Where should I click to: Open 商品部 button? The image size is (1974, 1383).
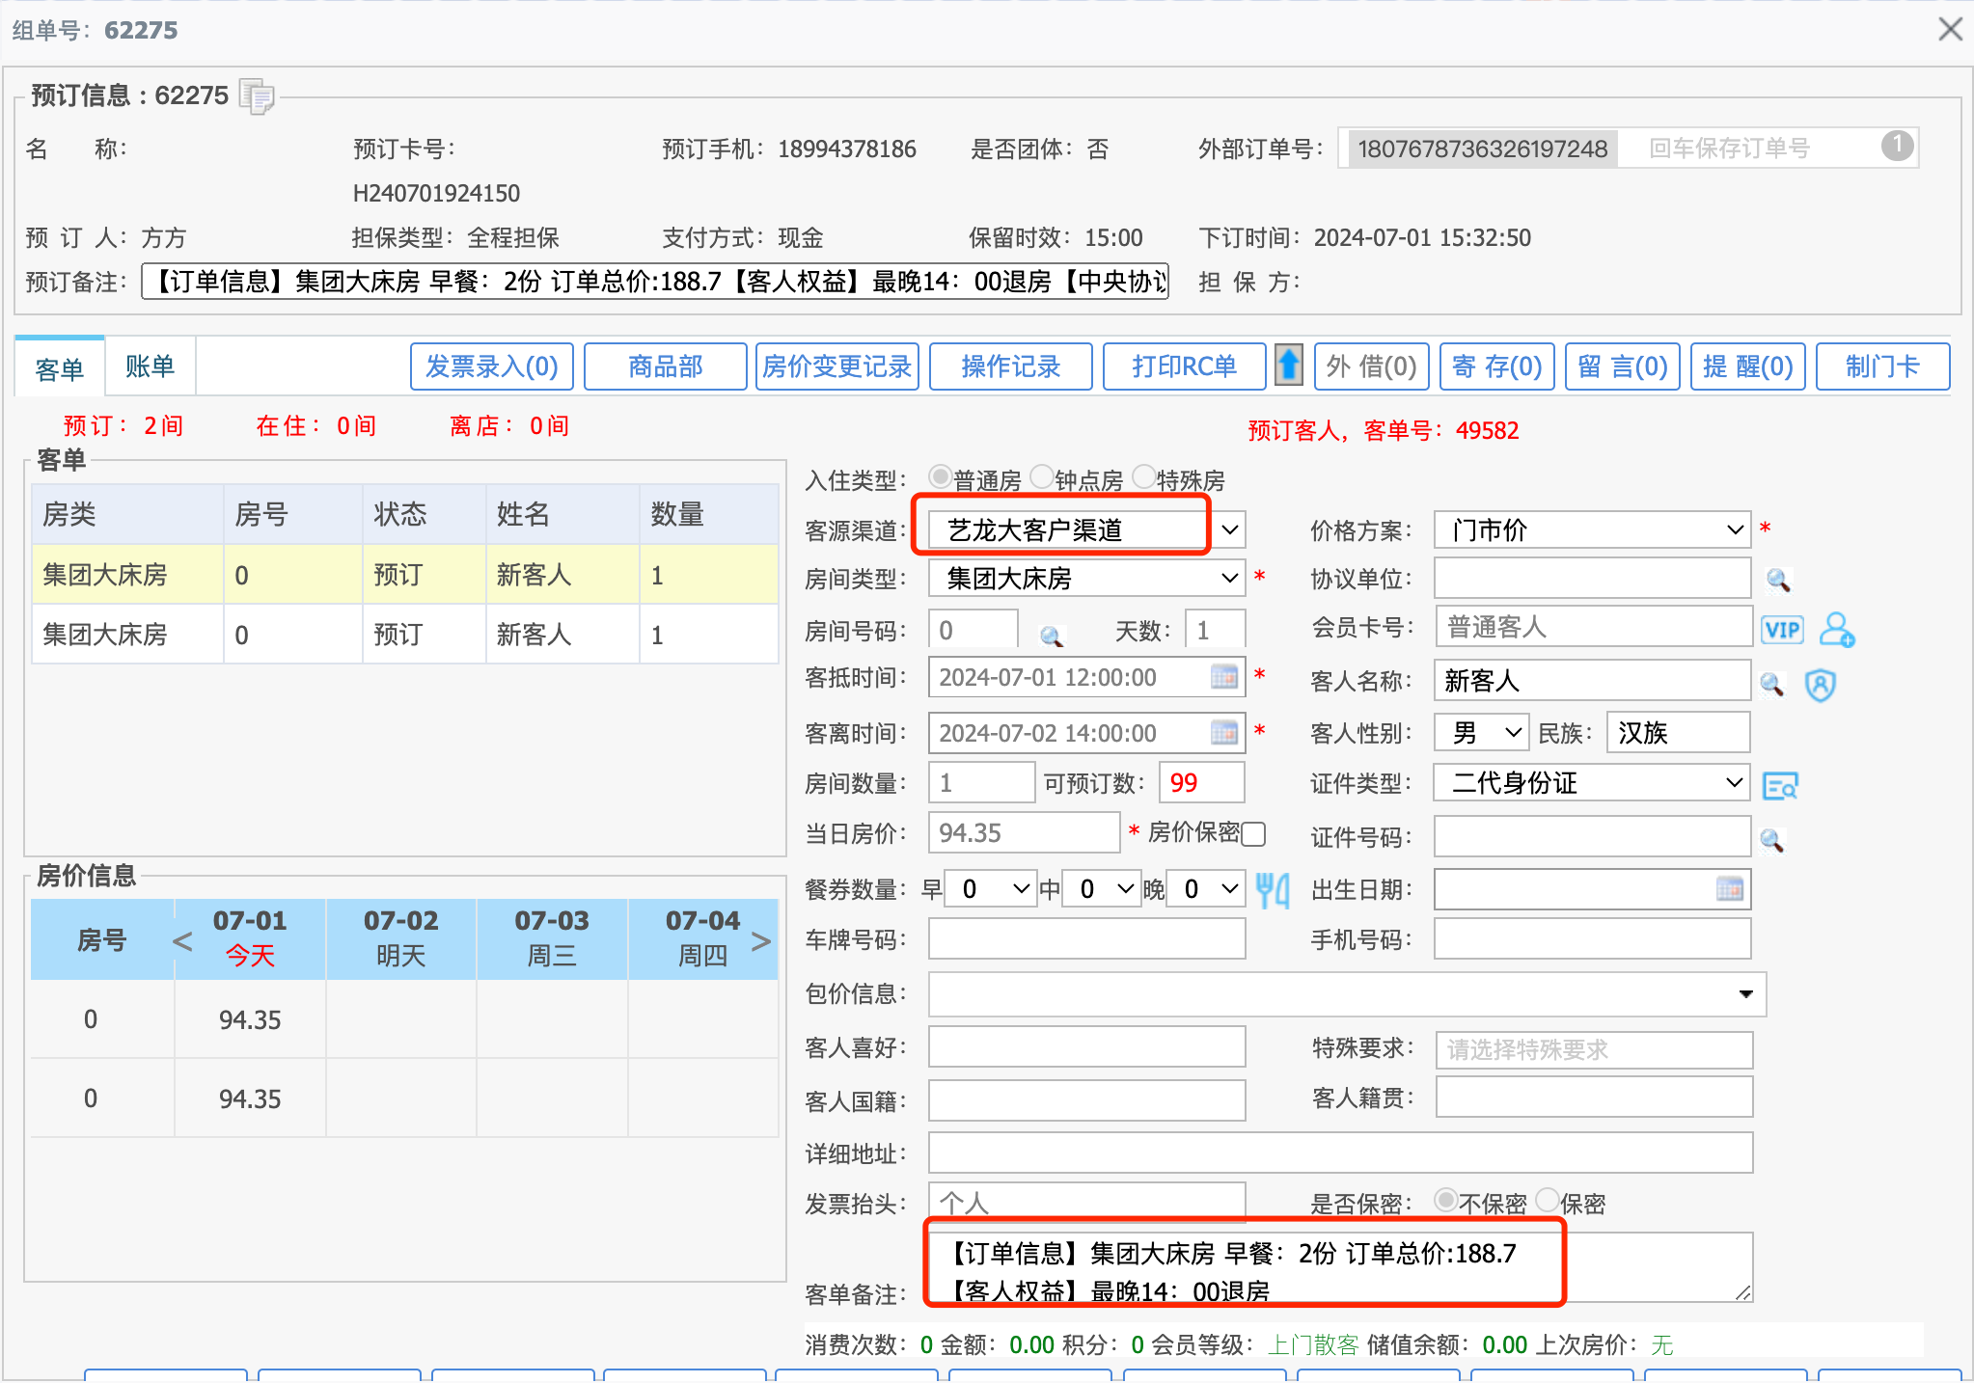(x=666, y=366)
